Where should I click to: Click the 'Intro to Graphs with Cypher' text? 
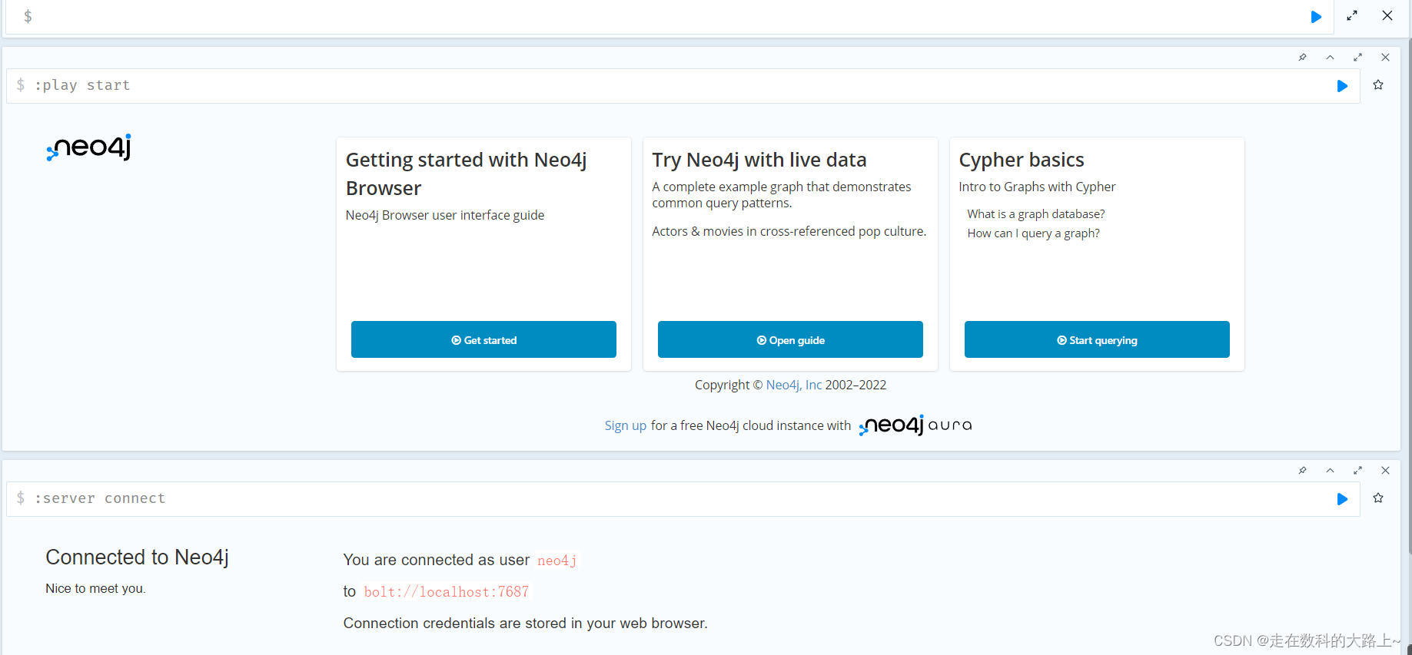(x=1037, y=187)
